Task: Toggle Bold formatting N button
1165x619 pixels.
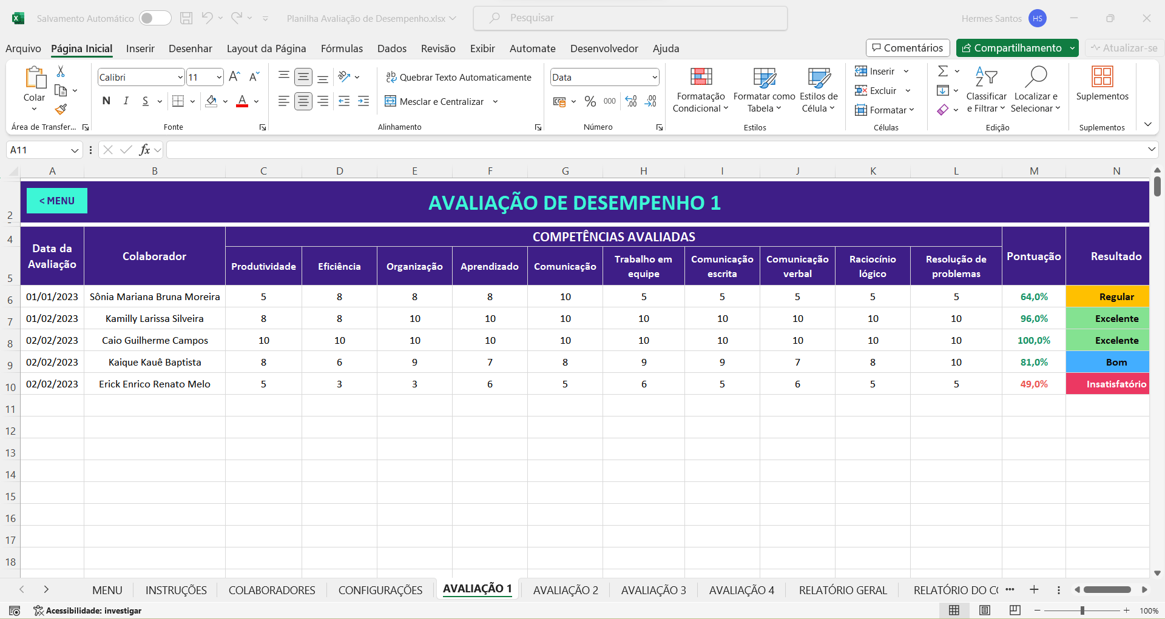Action: pyautogui.click(x=106, y=101)
